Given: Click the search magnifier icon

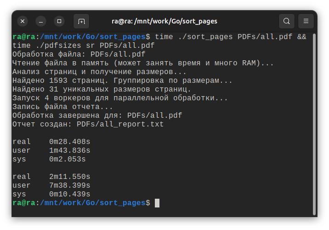Looking at the screenshot, I should point(286,21).
